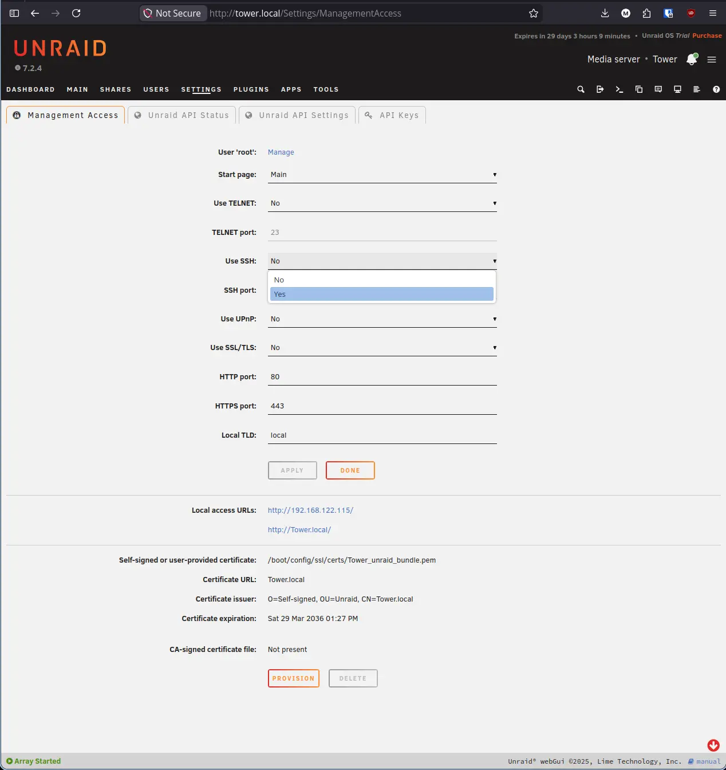
Task: Click the UNRAID logo
Action: 60,48
